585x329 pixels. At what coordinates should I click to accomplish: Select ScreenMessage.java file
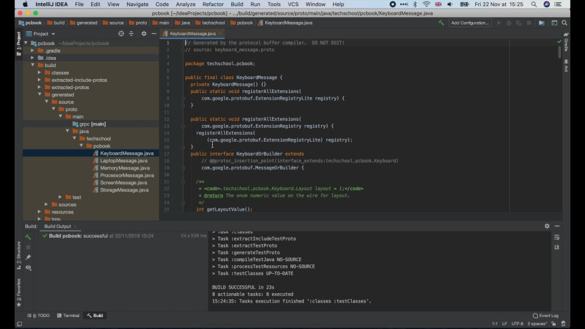click(124, 182)
